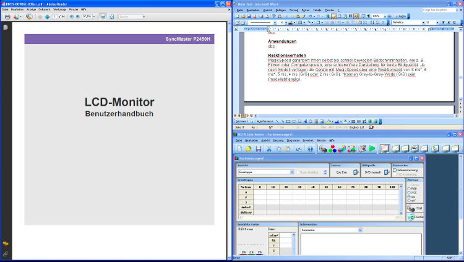
Task: Click the help question input field in Word
Action: coord(439,10)
